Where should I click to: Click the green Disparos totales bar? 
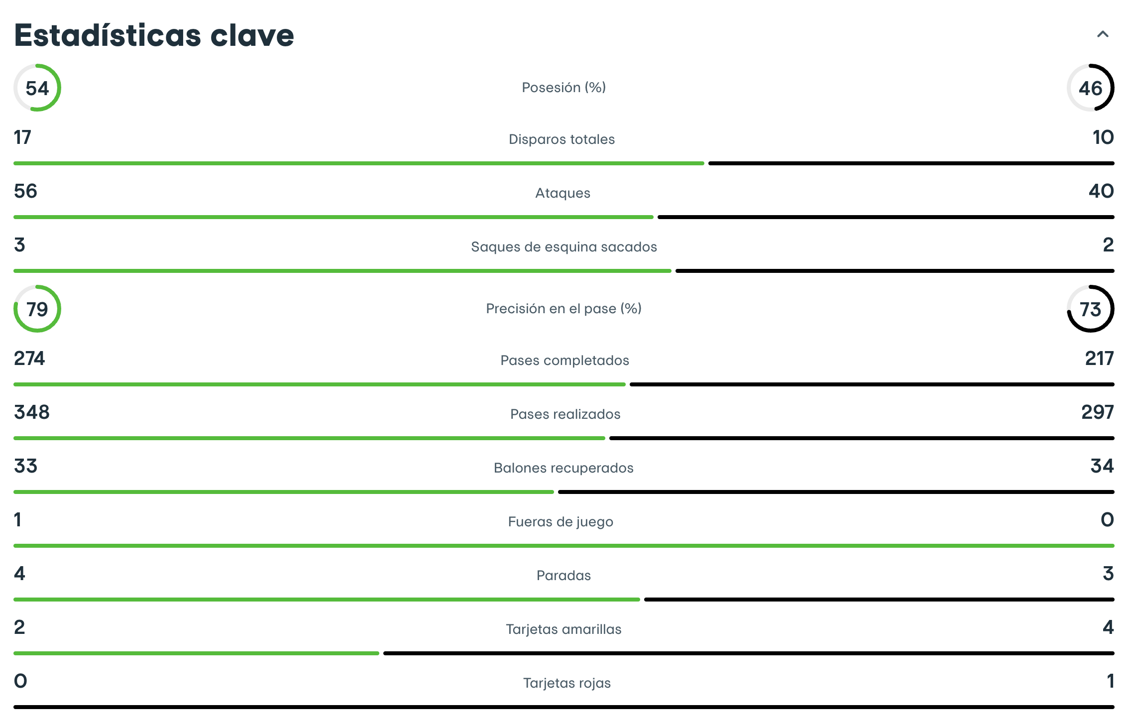coord(359,163)
